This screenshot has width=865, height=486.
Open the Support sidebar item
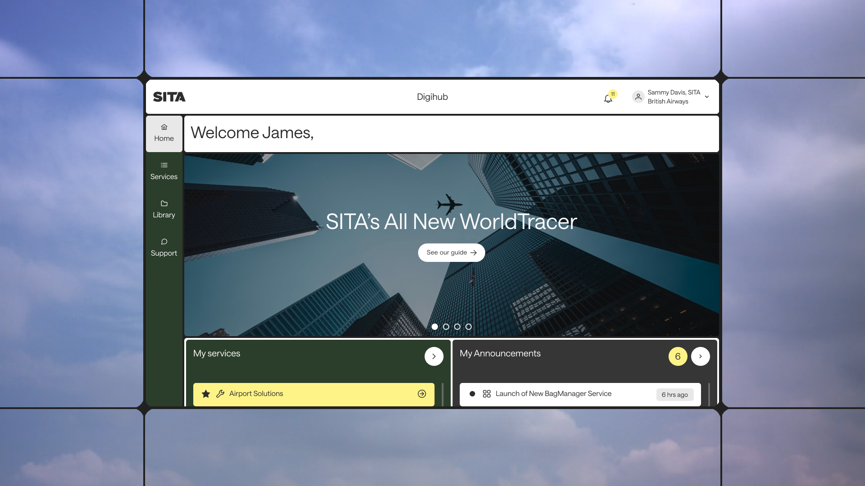pos(164,247)
